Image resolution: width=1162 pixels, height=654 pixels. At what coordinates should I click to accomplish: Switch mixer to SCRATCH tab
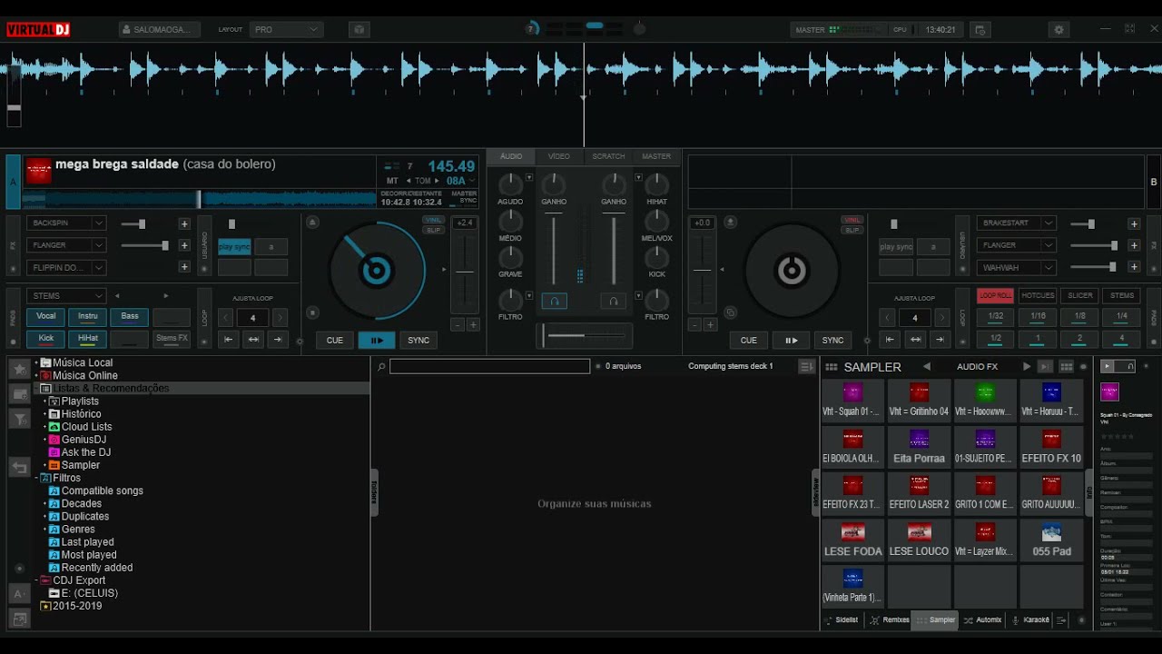[x=608, y=156]
